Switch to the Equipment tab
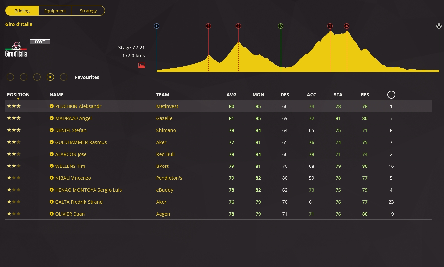444x267 pixels. coord(55,11)
